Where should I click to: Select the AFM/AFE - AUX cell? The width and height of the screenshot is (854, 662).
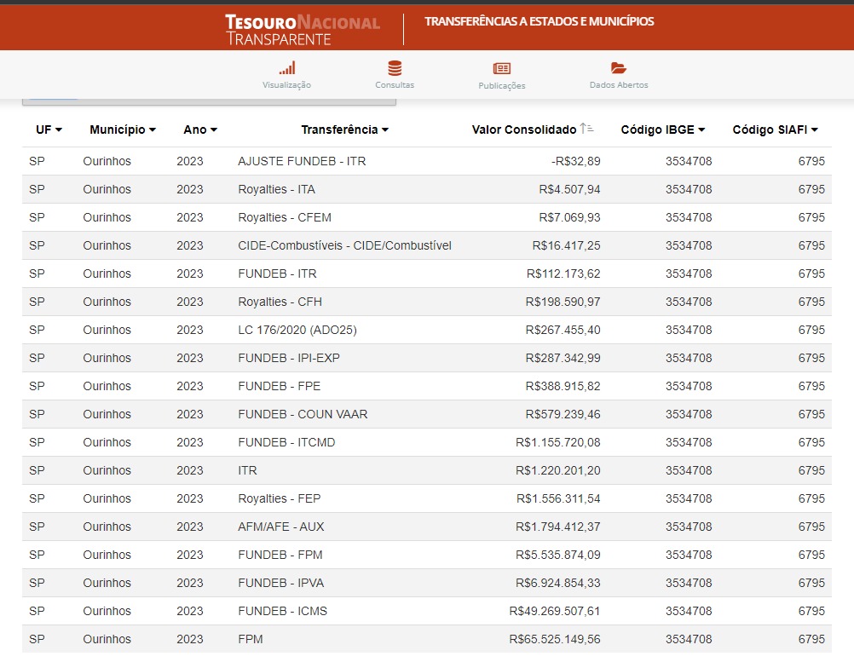tap(281, 527)
